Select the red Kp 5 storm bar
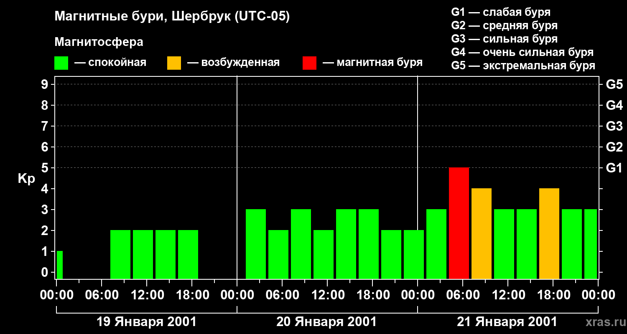Image resolution: width=627 pixels, height=334 pixels. [459, 223]
